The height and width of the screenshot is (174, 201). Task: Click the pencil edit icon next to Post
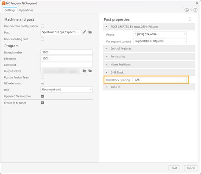tap(84, 32)
